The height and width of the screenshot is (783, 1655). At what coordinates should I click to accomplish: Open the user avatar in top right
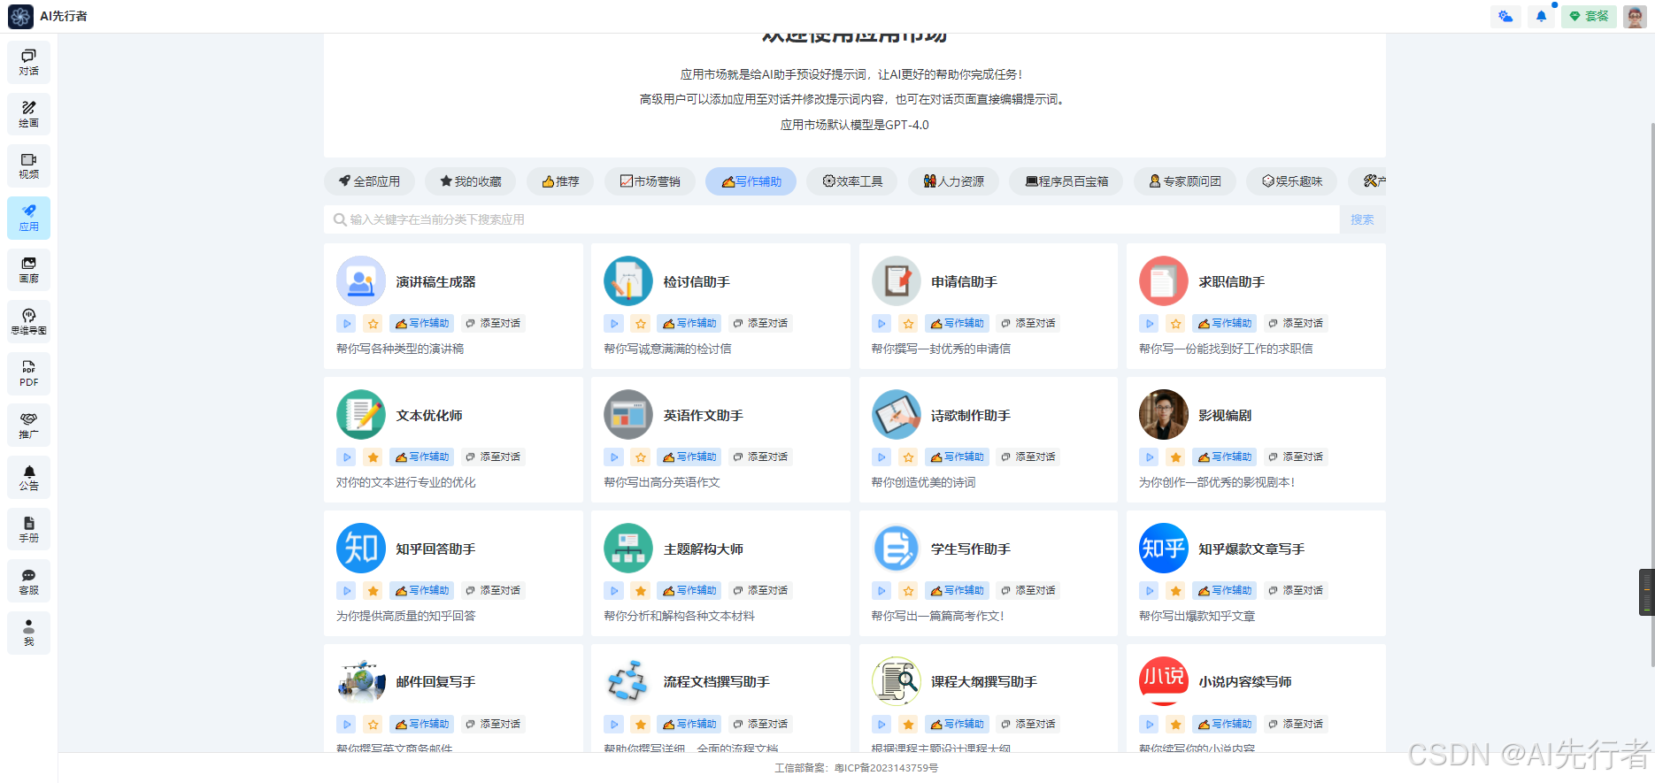[x=1635, y=16]
